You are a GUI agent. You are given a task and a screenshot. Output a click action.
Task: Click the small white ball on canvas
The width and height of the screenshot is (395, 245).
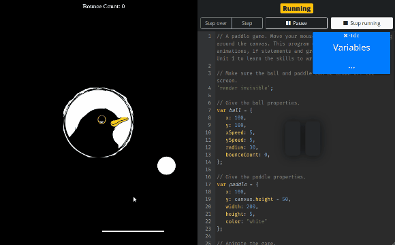point(166,166)
